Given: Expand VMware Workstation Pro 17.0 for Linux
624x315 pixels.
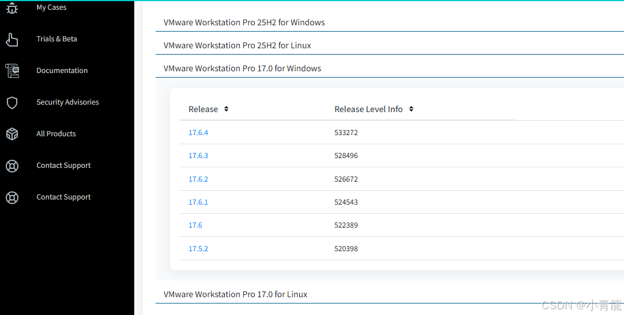Looking at the screenshot, I should point(235,294).
